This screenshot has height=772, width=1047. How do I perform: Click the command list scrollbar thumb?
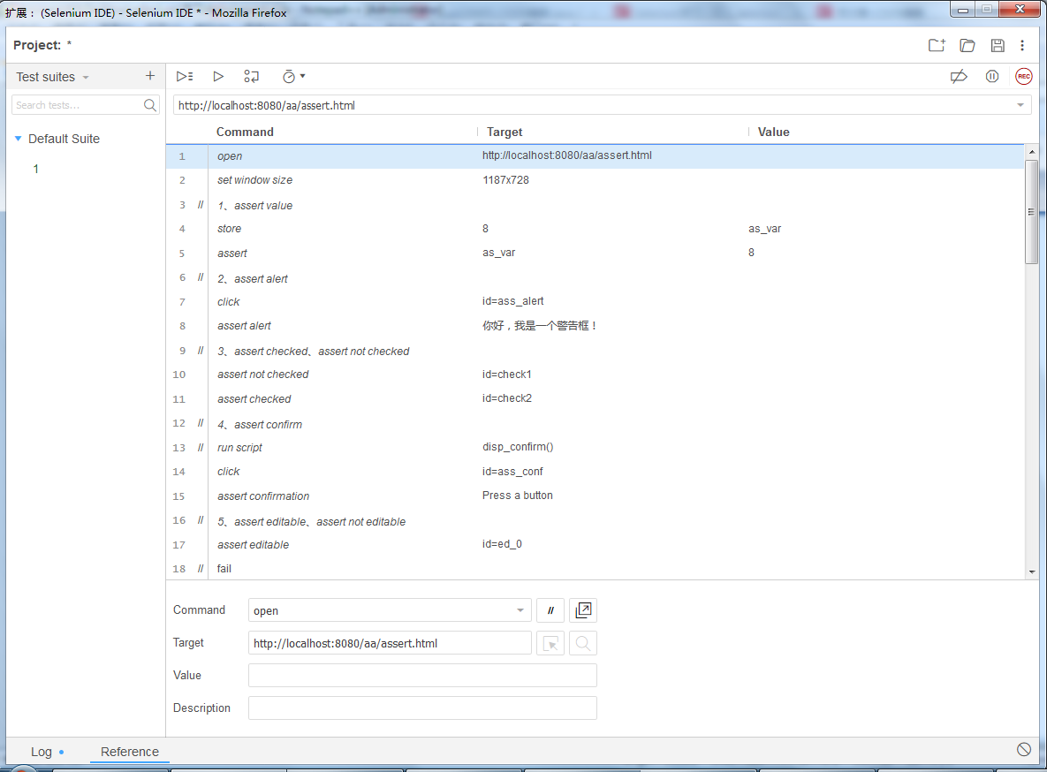[x=1032, y=212]
